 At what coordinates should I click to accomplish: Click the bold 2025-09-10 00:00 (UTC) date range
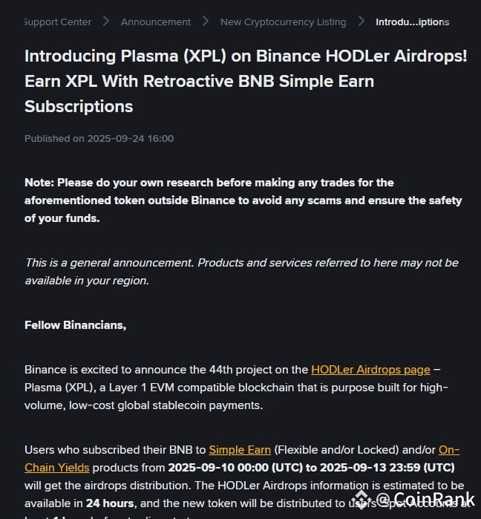311,467
